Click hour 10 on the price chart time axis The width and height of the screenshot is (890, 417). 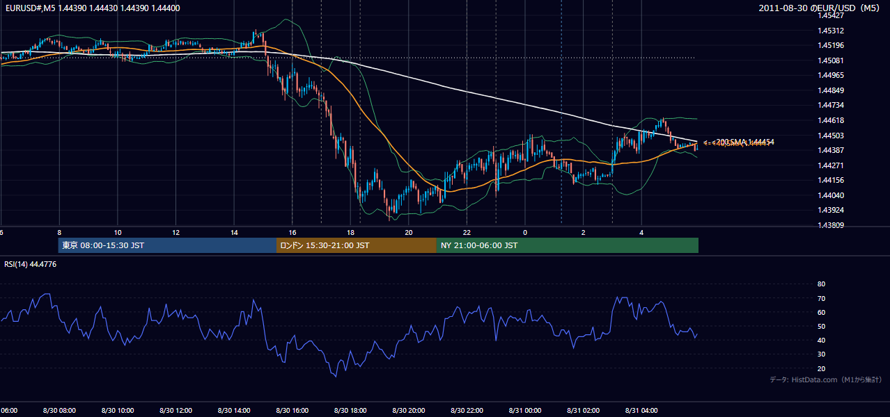(x=118, y=233)
